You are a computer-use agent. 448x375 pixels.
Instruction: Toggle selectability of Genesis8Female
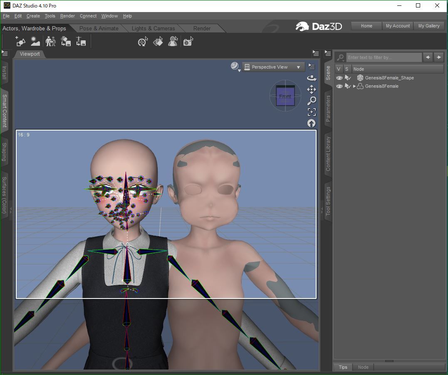[348, 86]
